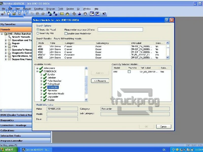Tick the Favorite checkbox for model 840
The height and width of the screenshot is (152, 203).
[129, 72]
